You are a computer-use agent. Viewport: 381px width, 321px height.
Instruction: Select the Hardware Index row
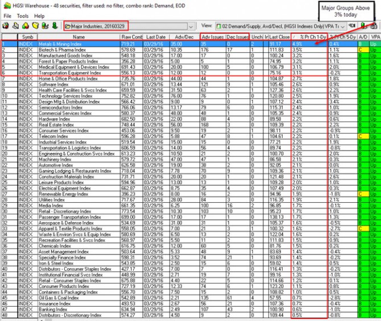coord(191,119)
